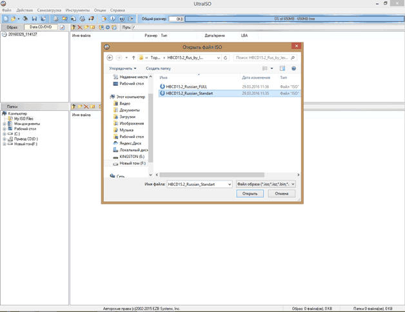The width and height of the screenshot is (405, 312).
Task: Click the dialog sidebar's vertical scrollbar thumb
Action: 150,128
